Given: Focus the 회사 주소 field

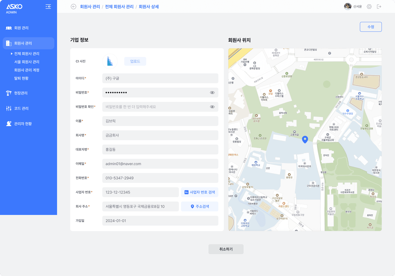Looking at the screenshot, I should [140, 206].
